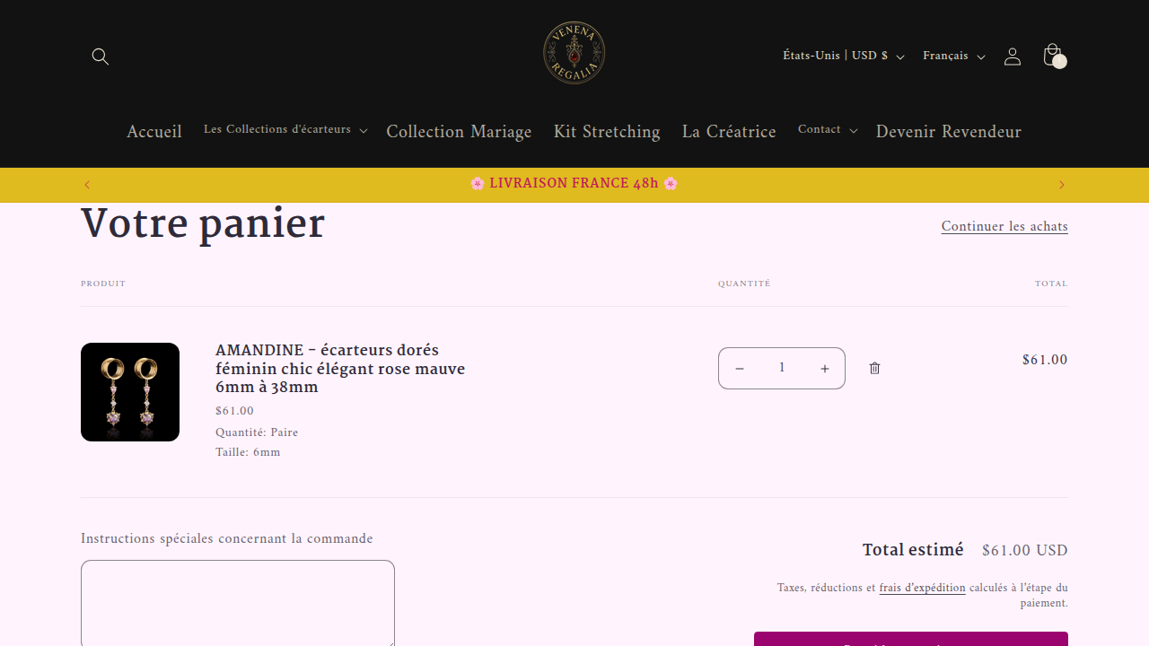Viewport: 1149px width, 646px height.
Task: Expand the Contact menu
Action: click(828, 130)
